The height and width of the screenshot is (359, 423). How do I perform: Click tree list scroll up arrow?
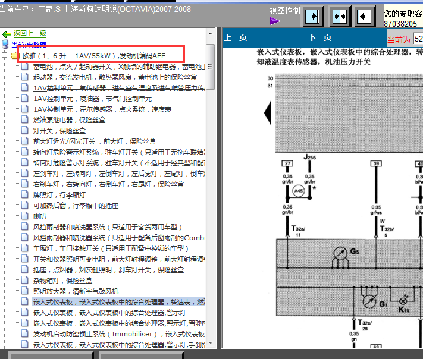tap(211, 33)
